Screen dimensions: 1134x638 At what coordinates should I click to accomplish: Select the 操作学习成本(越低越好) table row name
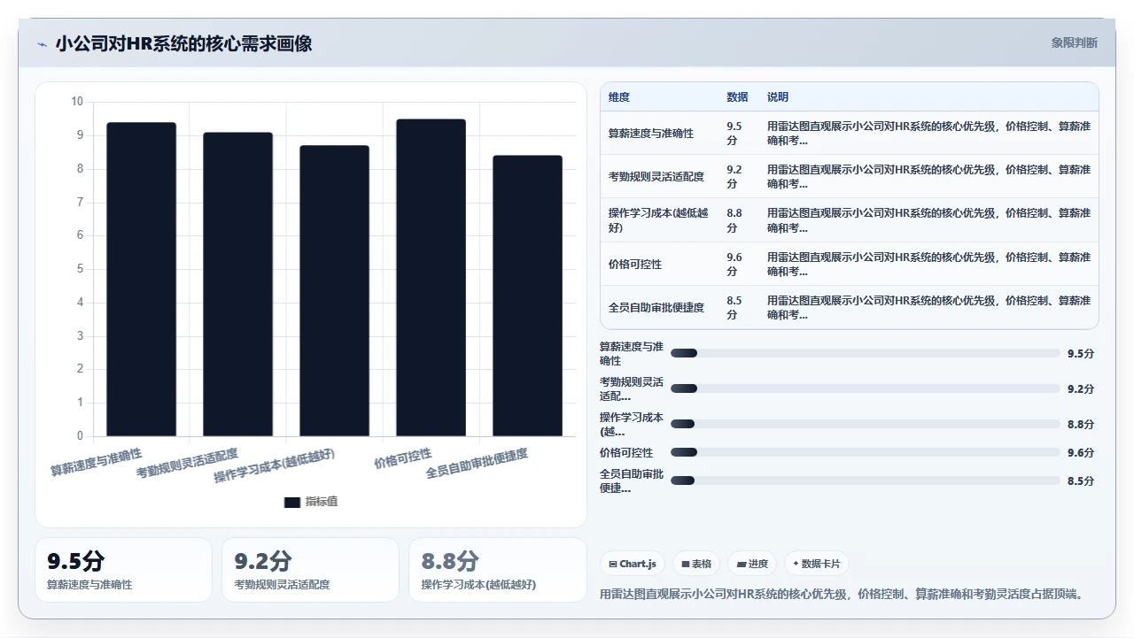[x=660, y=220]
